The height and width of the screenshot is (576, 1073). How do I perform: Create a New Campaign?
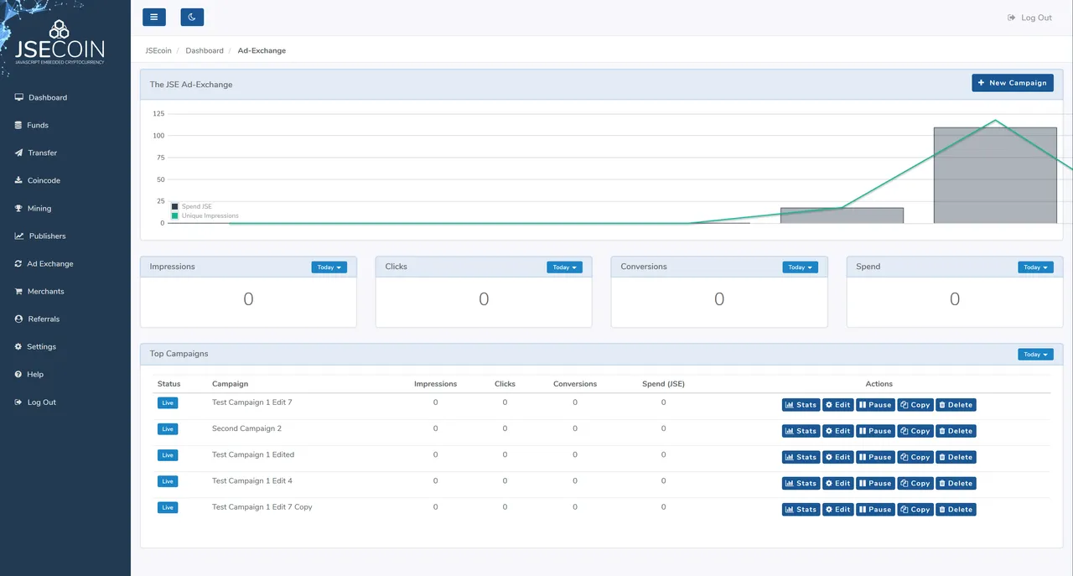(1013, 83)
